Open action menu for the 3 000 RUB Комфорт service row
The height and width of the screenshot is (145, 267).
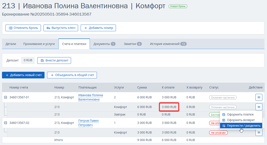(259, 133)
